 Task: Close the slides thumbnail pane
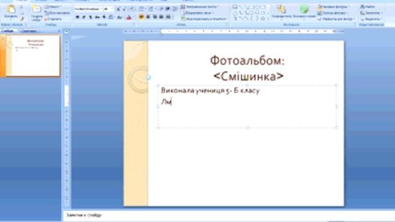click(x=59, y=31)
